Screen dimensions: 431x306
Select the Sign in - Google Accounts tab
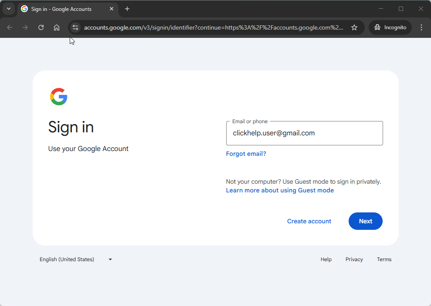point(61,9)
